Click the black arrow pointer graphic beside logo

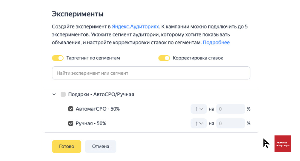click(266, 143)
